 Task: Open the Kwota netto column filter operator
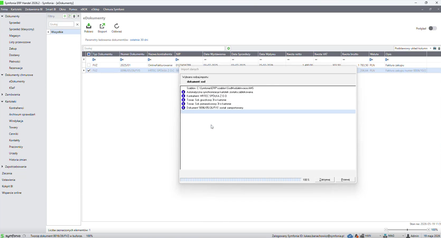click(289, 60)
